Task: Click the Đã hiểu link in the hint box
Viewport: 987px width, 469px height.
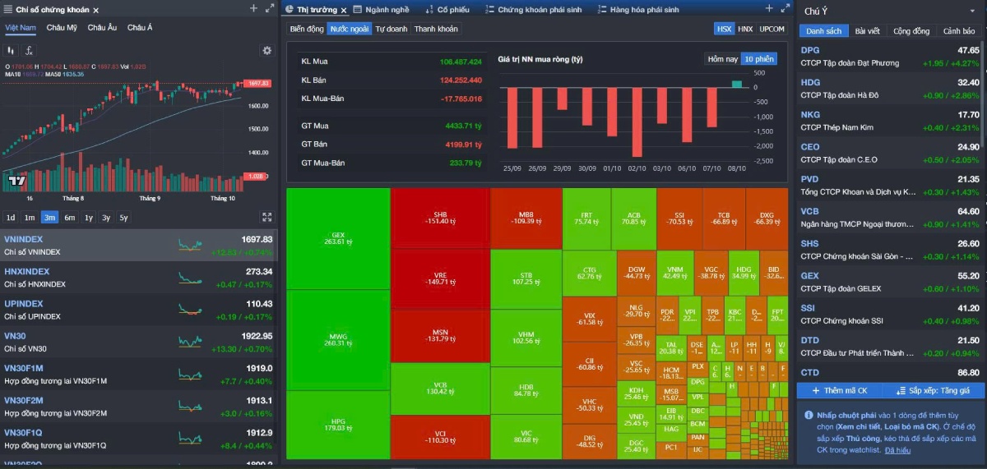Action: (x=897, y=450)
